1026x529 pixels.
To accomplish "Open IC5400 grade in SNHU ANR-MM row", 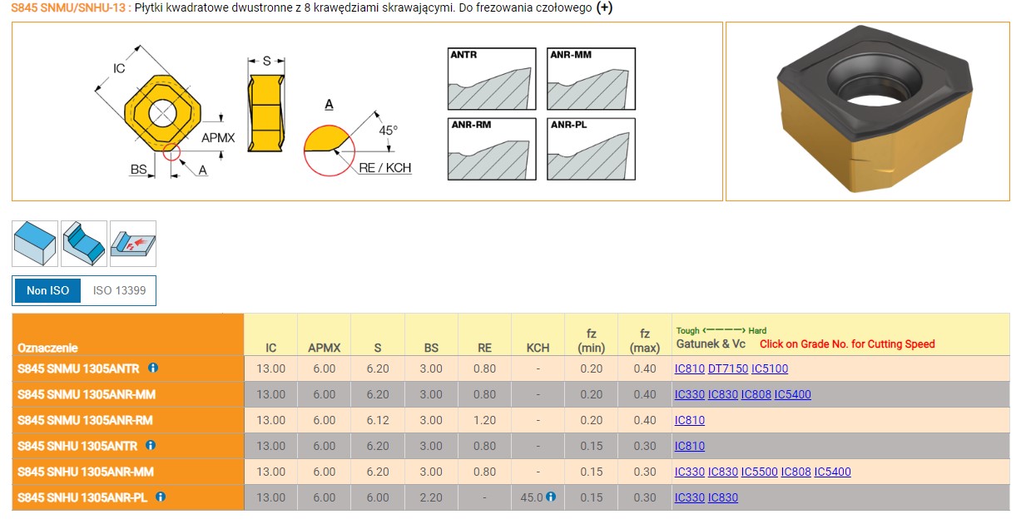I will click(x=833, y=472).
